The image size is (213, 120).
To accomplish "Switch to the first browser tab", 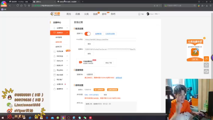I will pos(20,2).
